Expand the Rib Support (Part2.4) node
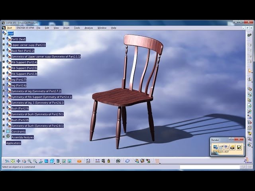This screenshot has height=191, width=255. 4,62
